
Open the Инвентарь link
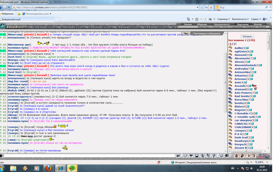pyautogui.click(x=203, y=27)
